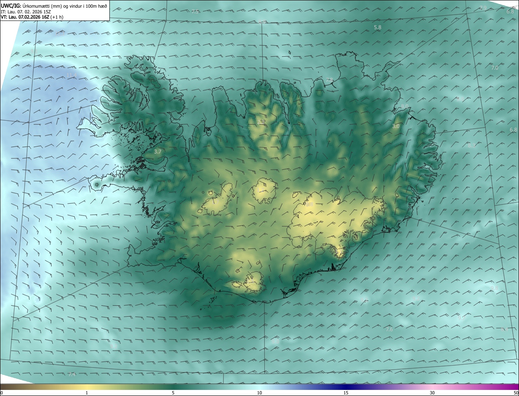Click the colorbar tick label 1

[x=87, y=393]
